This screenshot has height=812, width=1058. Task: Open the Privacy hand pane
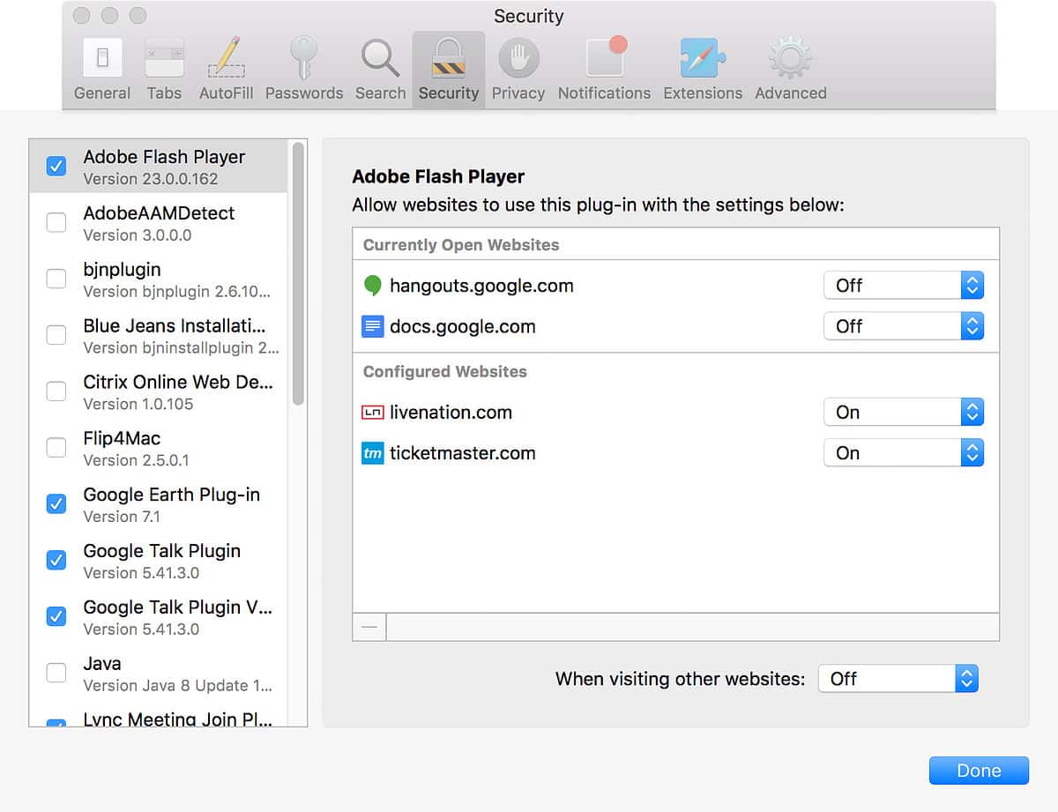pyautogui.click(x=518, y=70)
